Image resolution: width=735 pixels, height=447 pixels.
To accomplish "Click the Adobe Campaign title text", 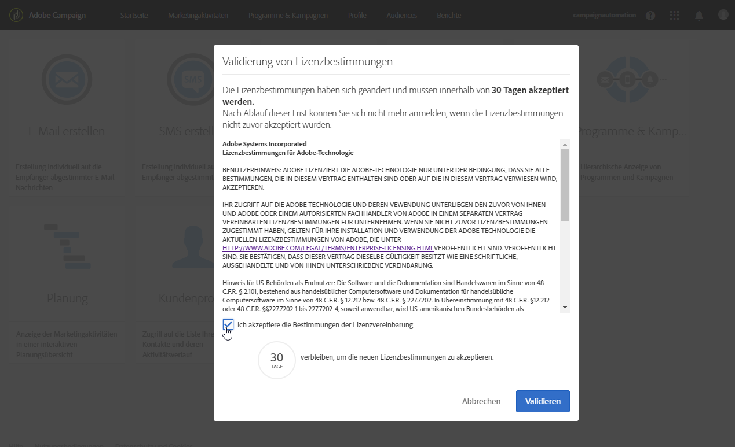I will tap(57, 16).
